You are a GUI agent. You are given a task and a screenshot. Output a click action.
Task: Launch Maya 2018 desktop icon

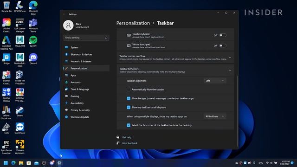[19, 41]
